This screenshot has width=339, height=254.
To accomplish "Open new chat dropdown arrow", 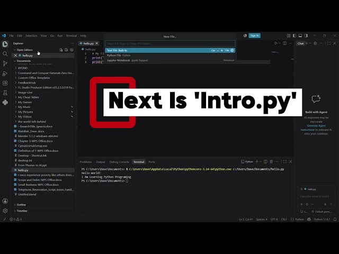I will tap(310, 43).
